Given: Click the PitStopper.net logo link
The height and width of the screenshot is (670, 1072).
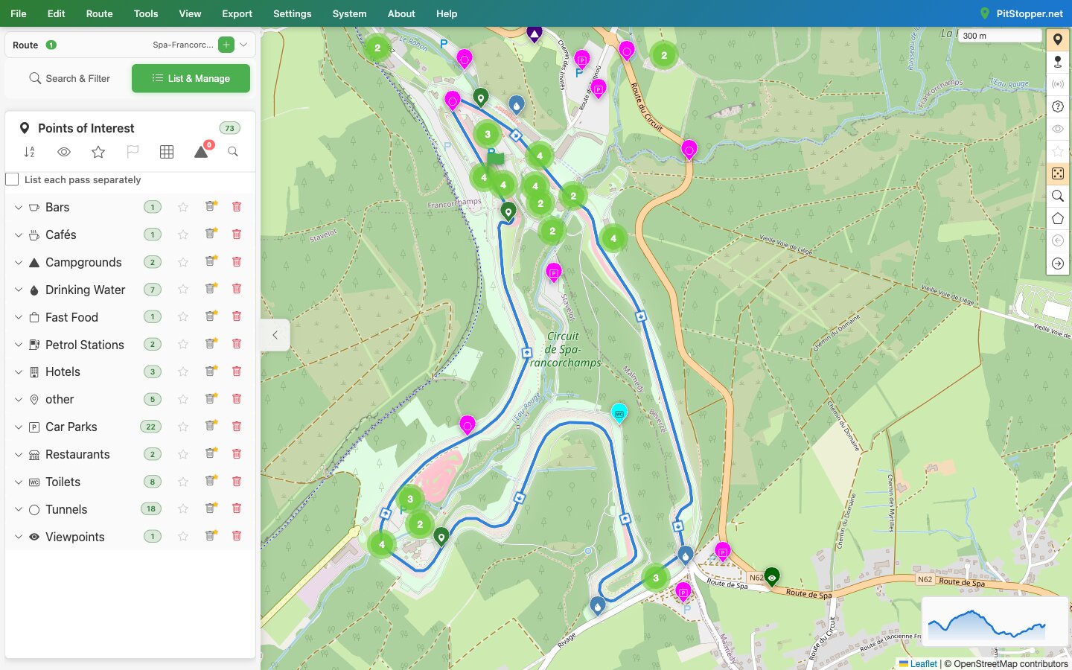Looking at the screenshot, I should (x=1021, y=13).
